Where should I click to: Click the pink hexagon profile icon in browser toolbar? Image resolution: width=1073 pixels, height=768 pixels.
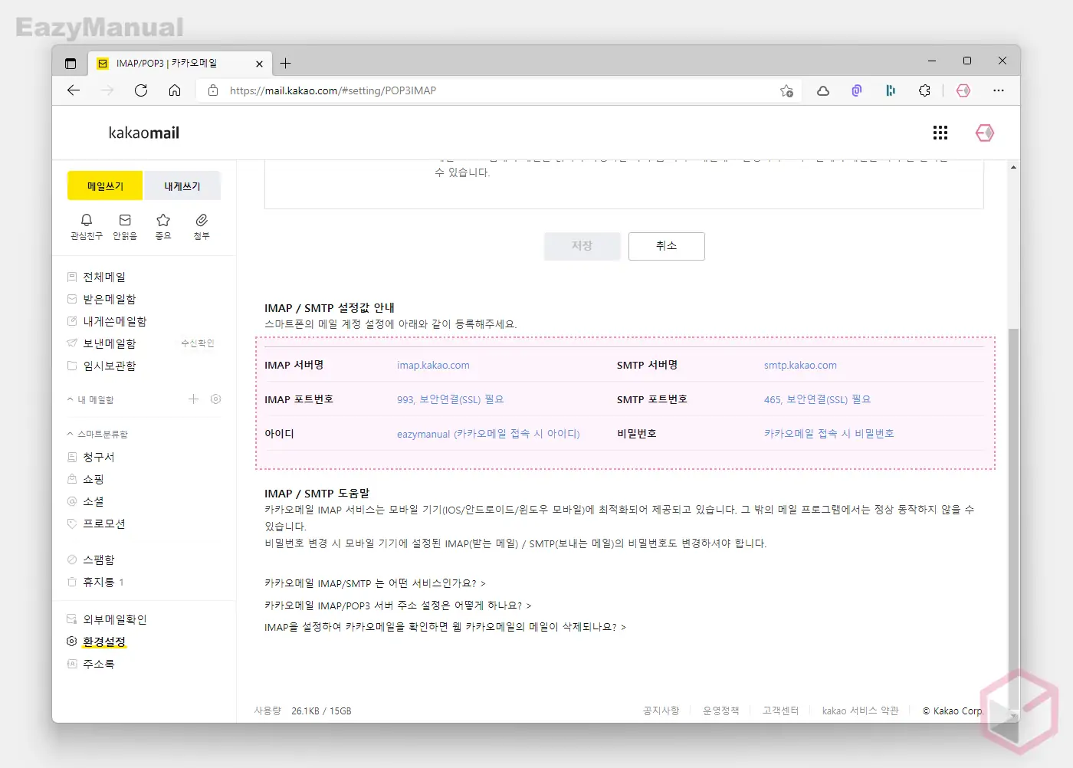963,90
